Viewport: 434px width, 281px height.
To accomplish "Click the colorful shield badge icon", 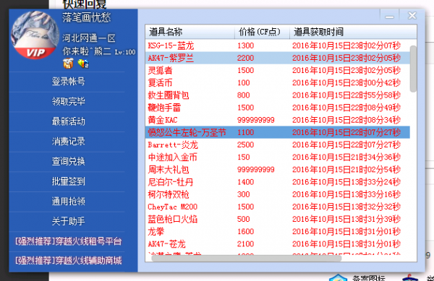I will click(x=83, y=64).
